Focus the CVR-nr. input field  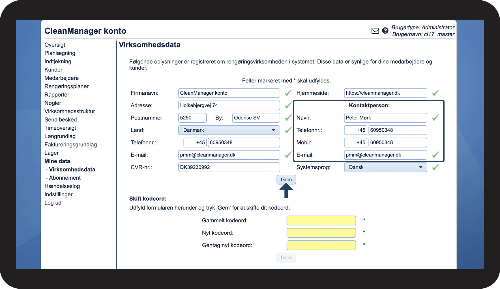tap(229, 167)
